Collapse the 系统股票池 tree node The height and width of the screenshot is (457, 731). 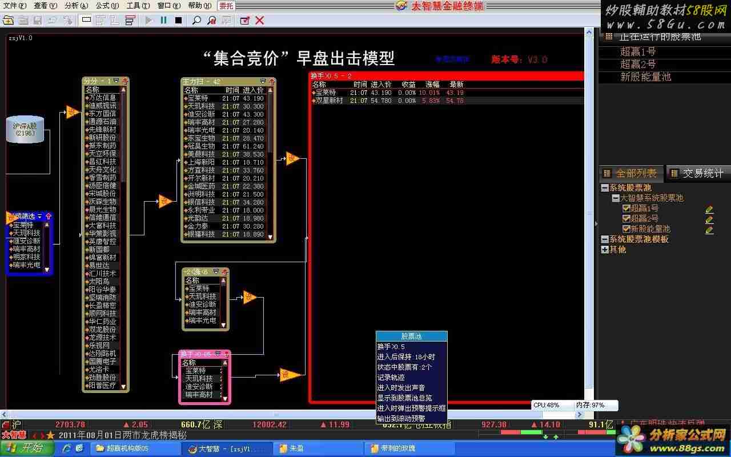coord(605,188)
